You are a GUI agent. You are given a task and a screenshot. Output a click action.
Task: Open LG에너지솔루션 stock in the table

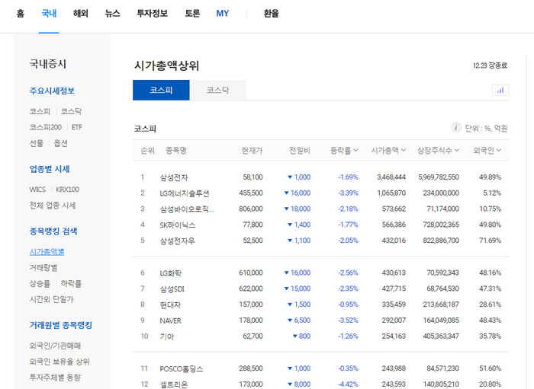pyautogui.click(x=185, y=193)
